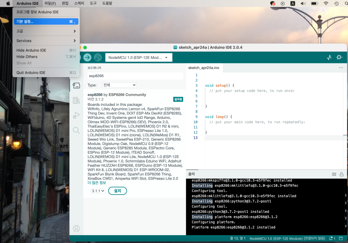Image resolution: width=348 pixels, height=243 pixels.
Task: Click cursor position 줄 13, 열 1
Action: tap(238, 238)
